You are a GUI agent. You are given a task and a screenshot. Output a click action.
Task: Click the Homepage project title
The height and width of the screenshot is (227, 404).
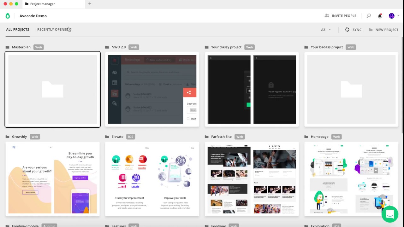pos(319,137)
